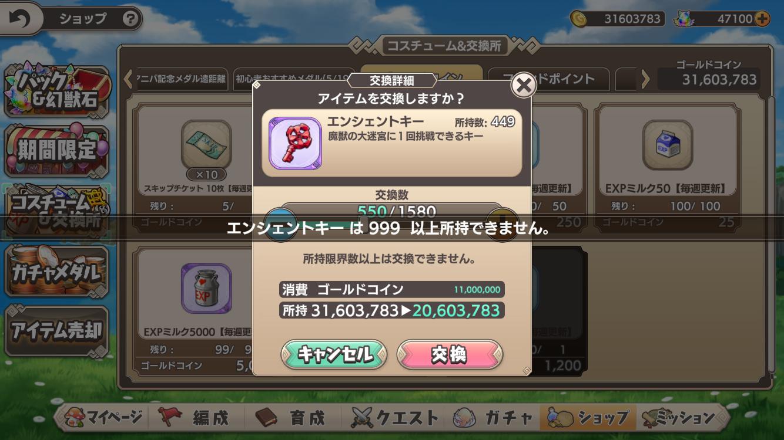Expand tabs with the right chevron arrow

point(645,79)
